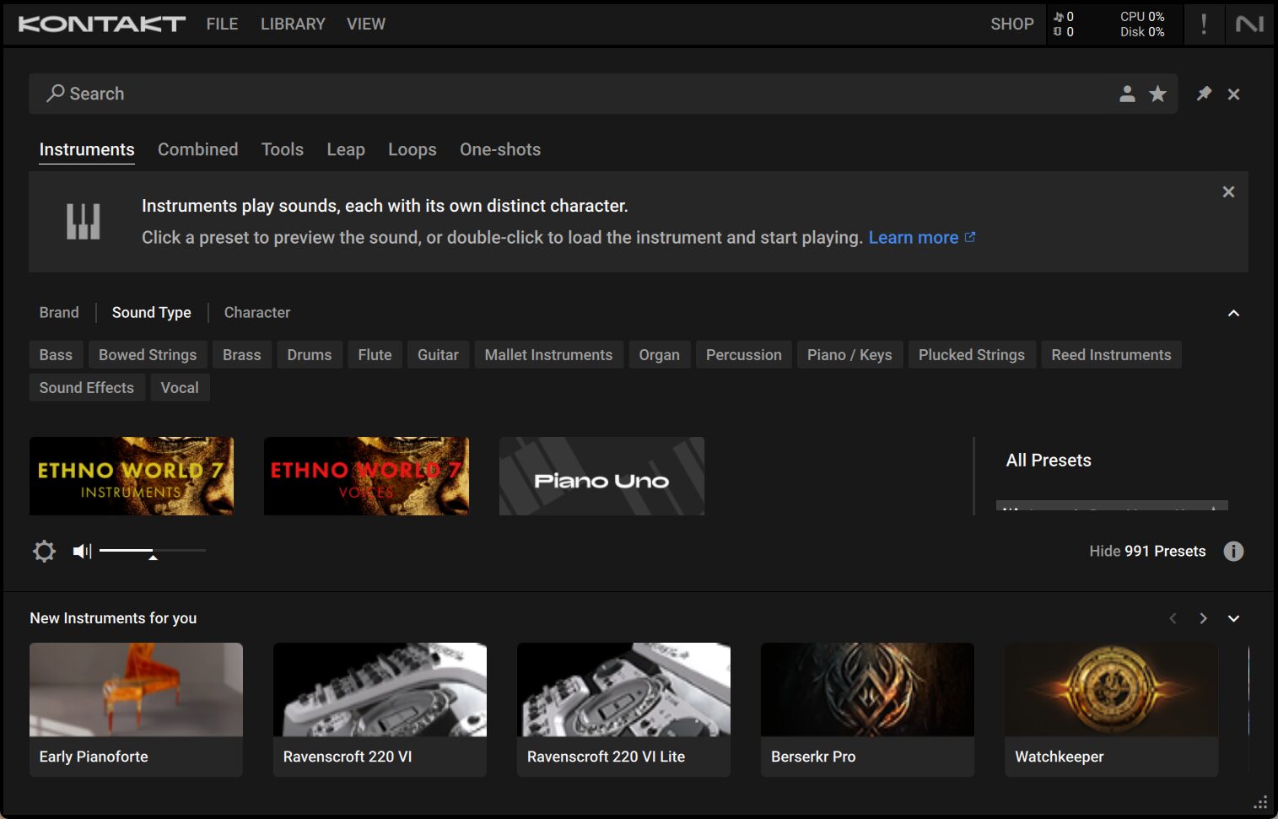Toggle the Bowed Strings tag filter
The image size is (1278, 819).
(x=148, y=355)
